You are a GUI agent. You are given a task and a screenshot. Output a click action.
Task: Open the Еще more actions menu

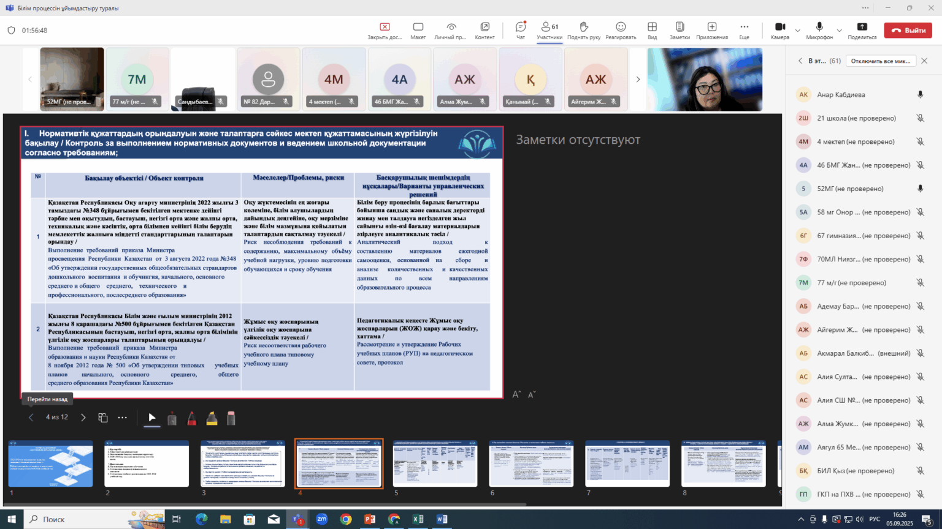click(x=744, y=30)
